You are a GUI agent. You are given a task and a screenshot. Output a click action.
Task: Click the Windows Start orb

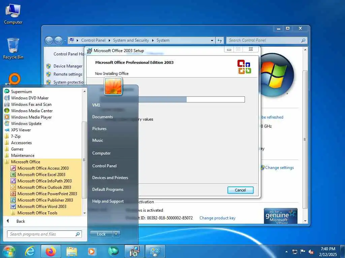pyautogui.click(x=9, y=251)
